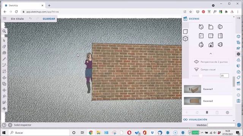
Task: Select the Rectangle shape tool
Action: coord(4,71)
